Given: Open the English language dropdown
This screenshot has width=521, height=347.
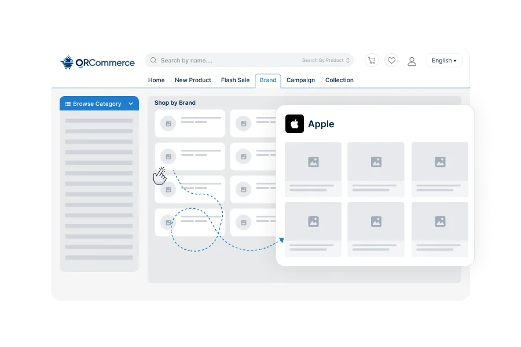Looking at the screenshot, I should point(444,60).
